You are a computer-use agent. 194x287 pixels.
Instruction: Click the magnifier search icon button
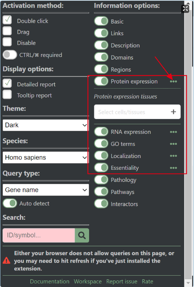coord(82,235)
